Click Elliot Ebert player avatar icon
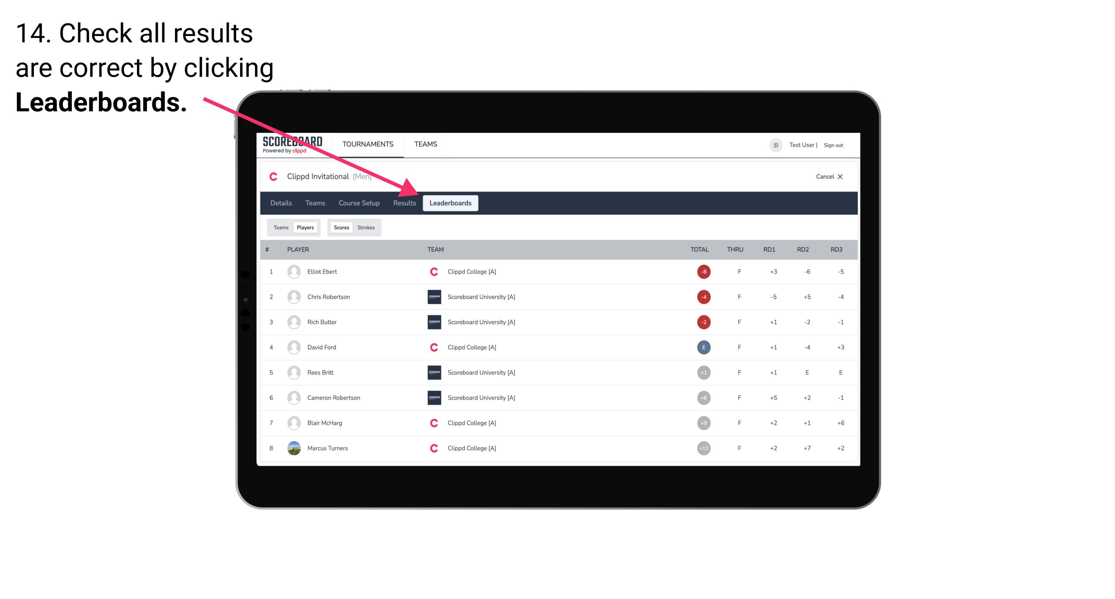 tap(293, 271)
